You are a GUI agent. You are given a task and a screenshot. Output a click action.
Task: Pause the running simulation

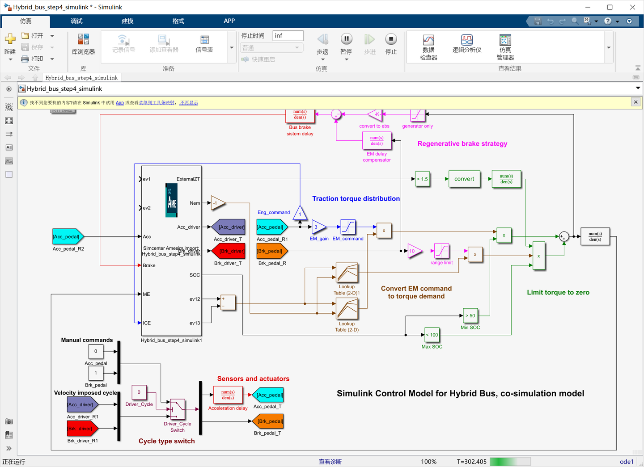click(346, 44)
